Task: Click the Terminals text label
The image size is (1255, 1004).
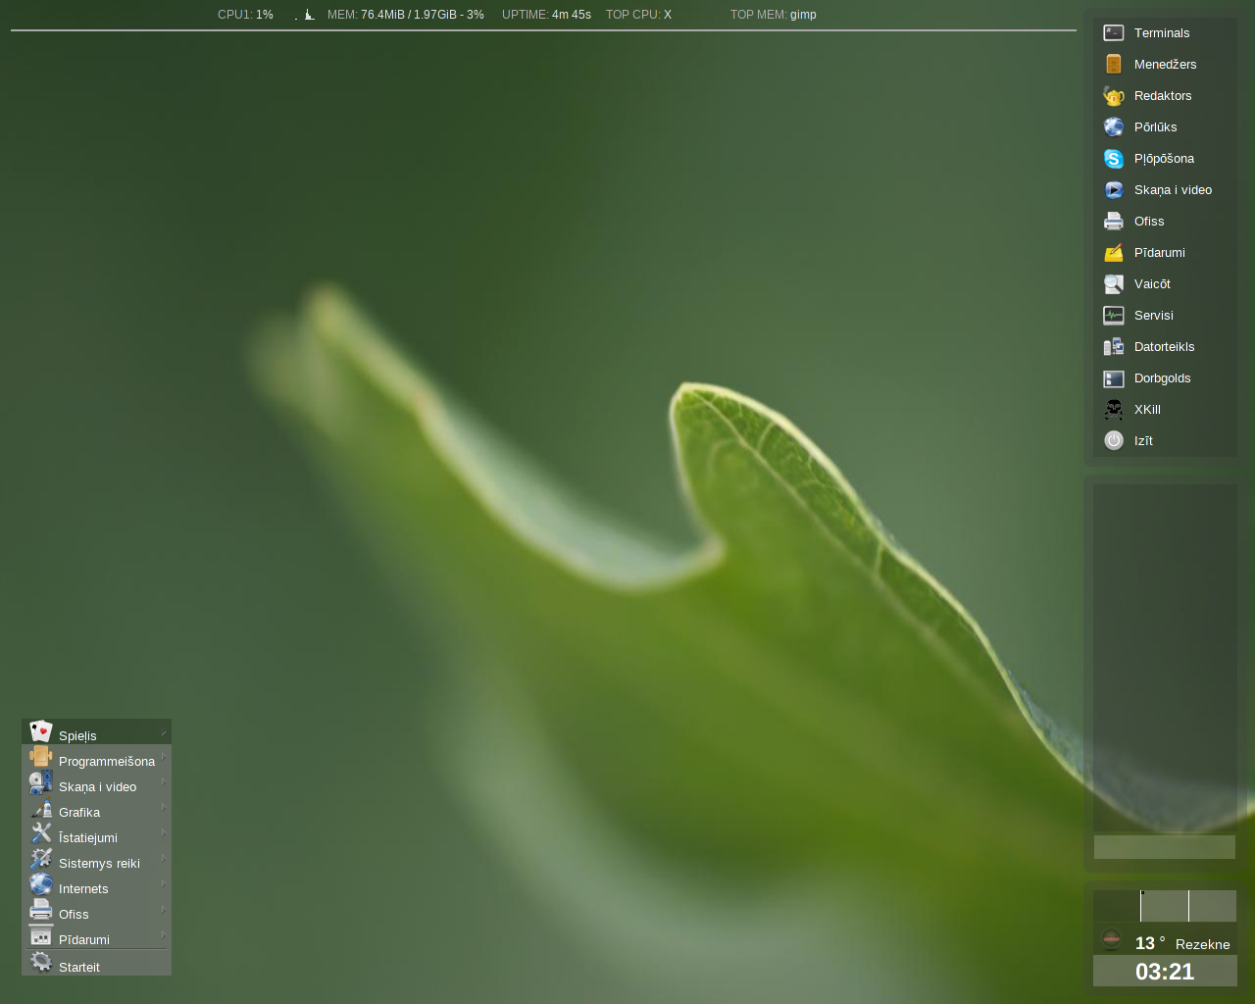Action: pyautogui.click(x=1162, y=33)
